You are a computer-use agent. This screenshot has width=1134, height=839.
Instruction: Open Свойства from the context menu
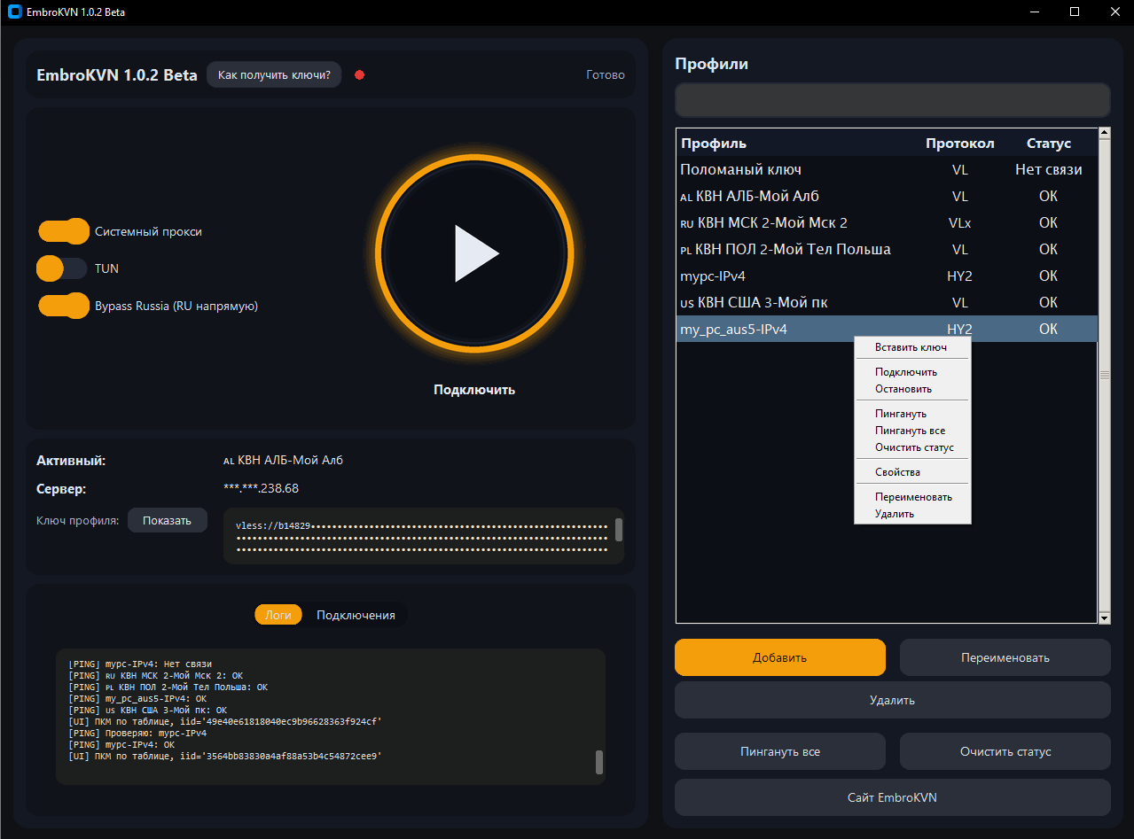click(x=897, y=472)
